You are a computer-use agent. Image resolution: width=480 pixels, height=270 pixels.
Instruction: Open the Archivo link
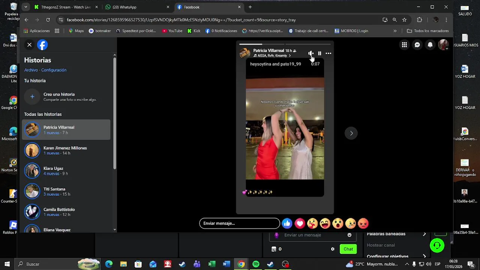click(x=31, y=70)
